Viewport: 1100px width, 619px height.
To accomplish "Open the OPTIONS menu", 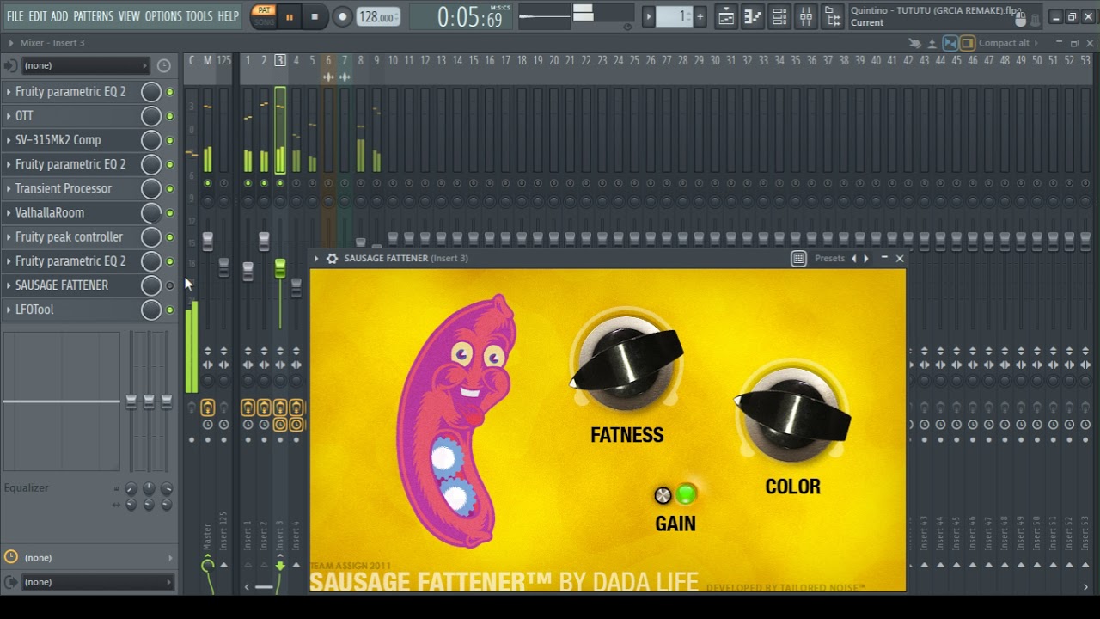I will tap(163, 16).
